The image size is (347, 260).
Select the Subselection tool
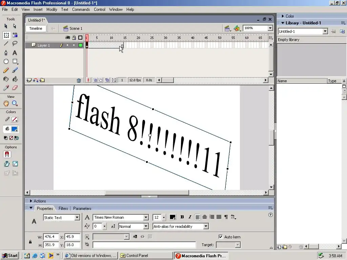(15, 26)
